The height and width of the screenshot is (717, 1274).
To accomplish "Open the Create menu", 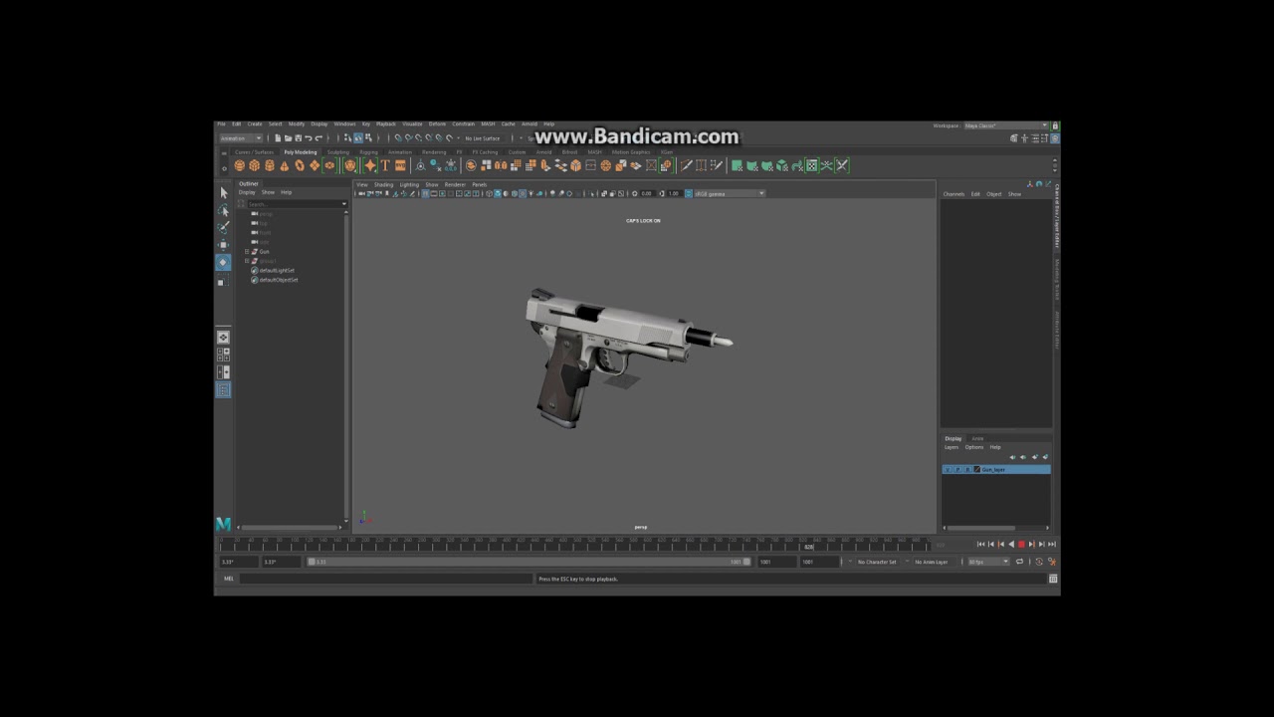I will click(255, 123).
